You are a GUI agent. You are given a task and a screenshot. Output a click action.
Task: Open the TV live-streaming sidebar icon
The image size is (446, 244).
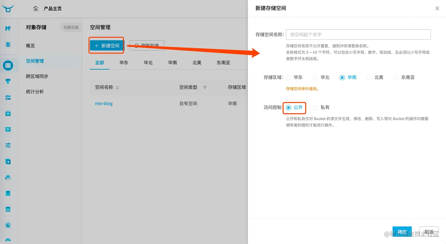pyautogui.click(x=8, y=113)
